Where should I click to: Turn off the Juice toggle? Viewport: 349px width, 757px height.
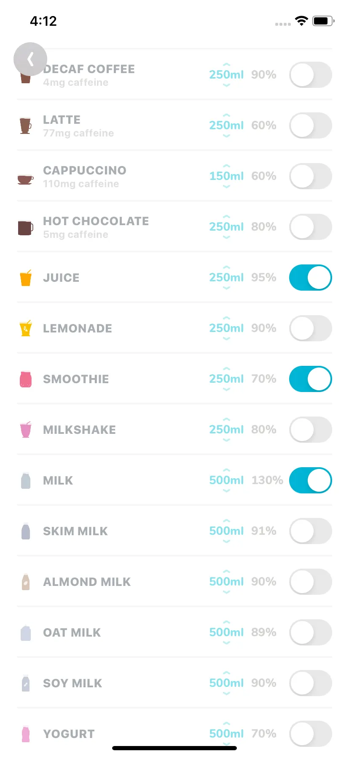click(x=311, y=278)
